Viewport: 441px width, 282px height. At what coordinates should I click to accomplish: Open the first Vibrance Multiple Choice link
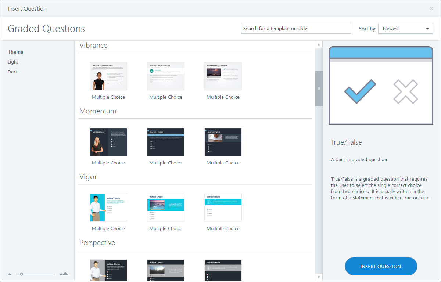pos(108,97)
